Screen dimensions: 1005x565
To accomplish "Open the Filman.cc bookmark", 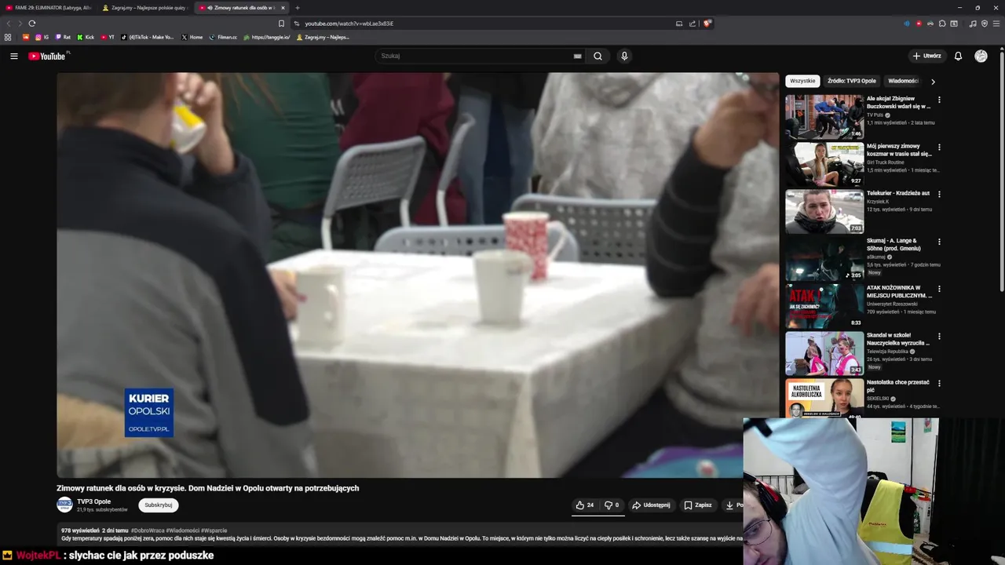I will (x=223, y=37).
